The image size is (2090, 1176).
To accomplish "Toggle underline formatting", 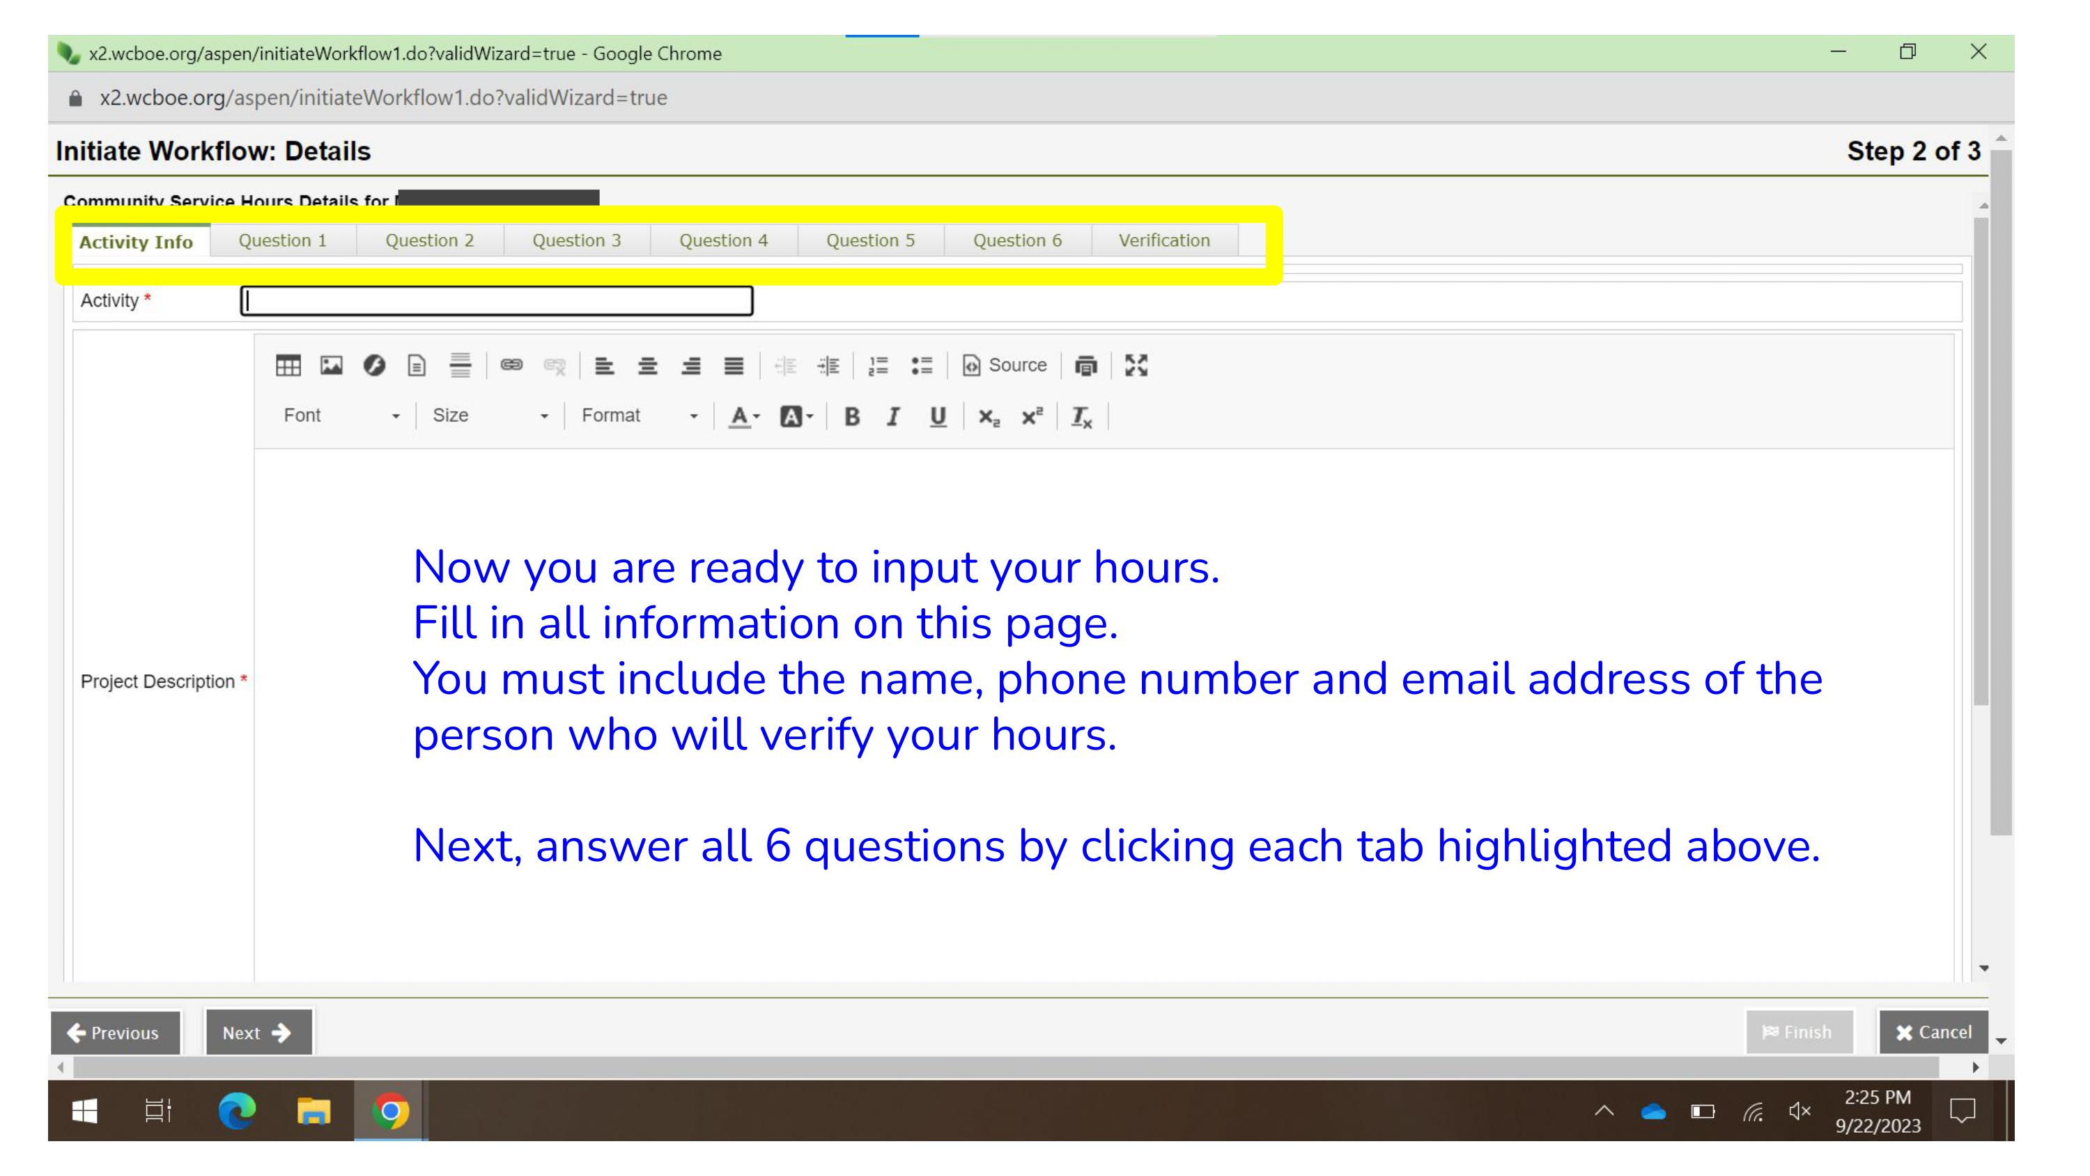I will 938,417.
